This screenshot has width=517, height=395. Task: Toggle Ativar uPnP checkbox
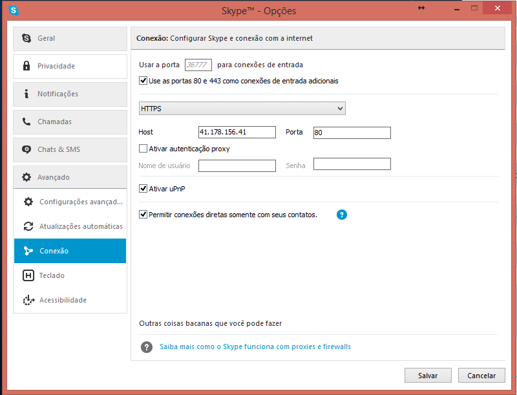(x=143, y=189)
